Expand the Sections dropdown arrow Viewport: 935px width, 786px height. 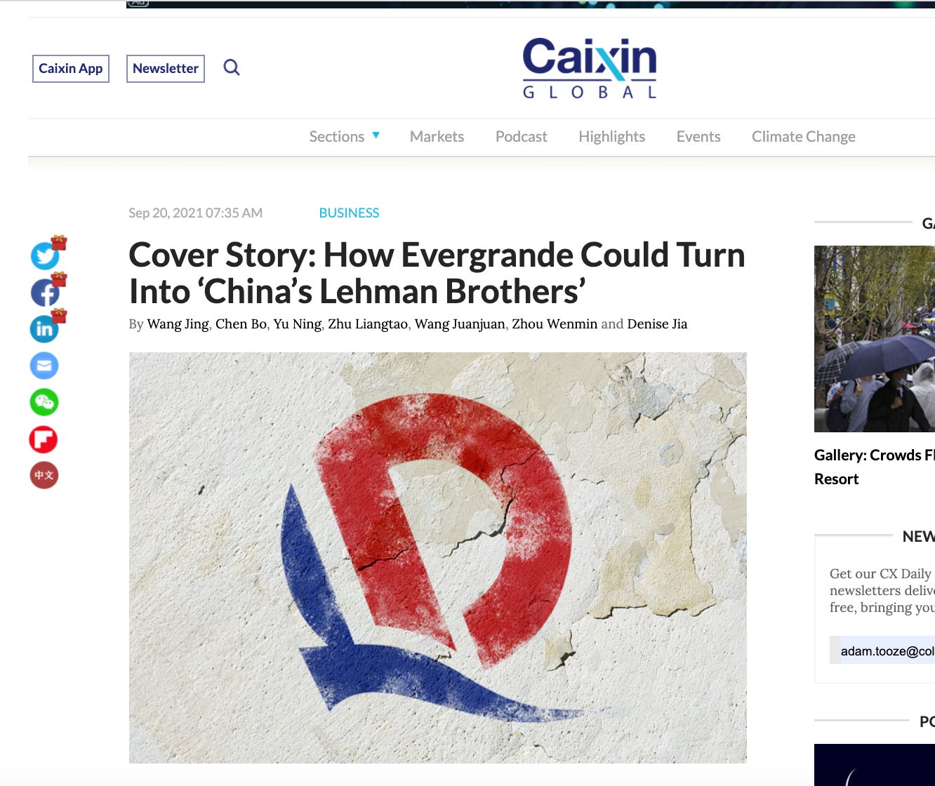point(376,135)
